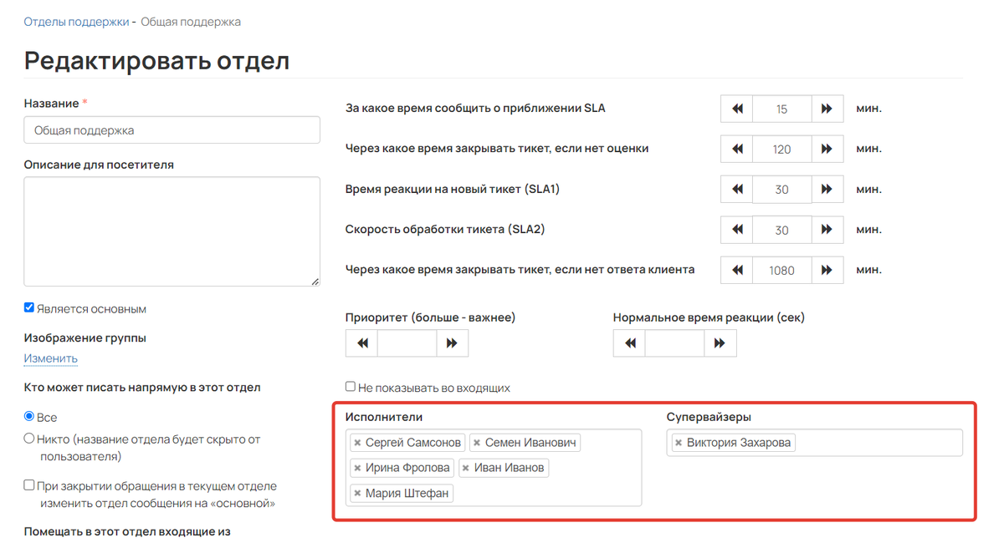The width and height of the screenshot is (1004, 548).
Task: Decrease Нормальное время реакции value
Action: coord(630,343)
